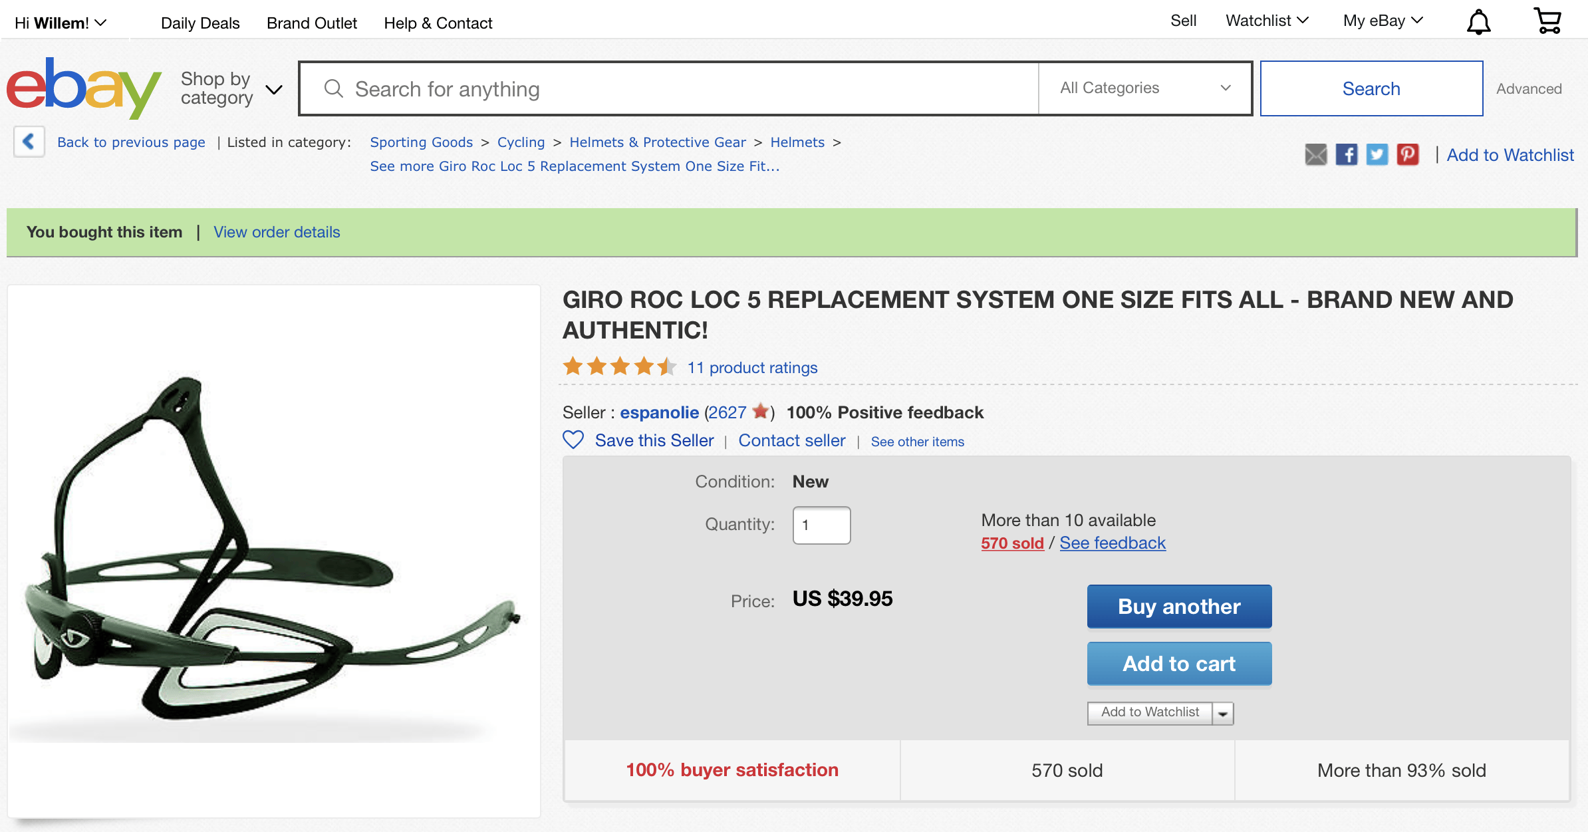
Task: Open the product image thumbnail
Action: click(x=273, y=551)
